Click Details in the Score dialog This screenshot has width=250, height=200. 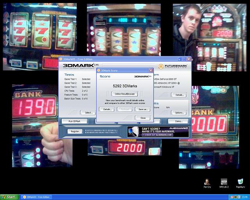tap(107, 109)
